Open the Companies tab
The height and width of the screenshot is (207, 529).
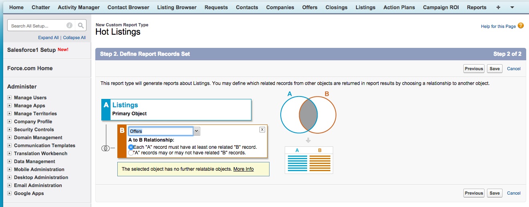coord(280,7)
